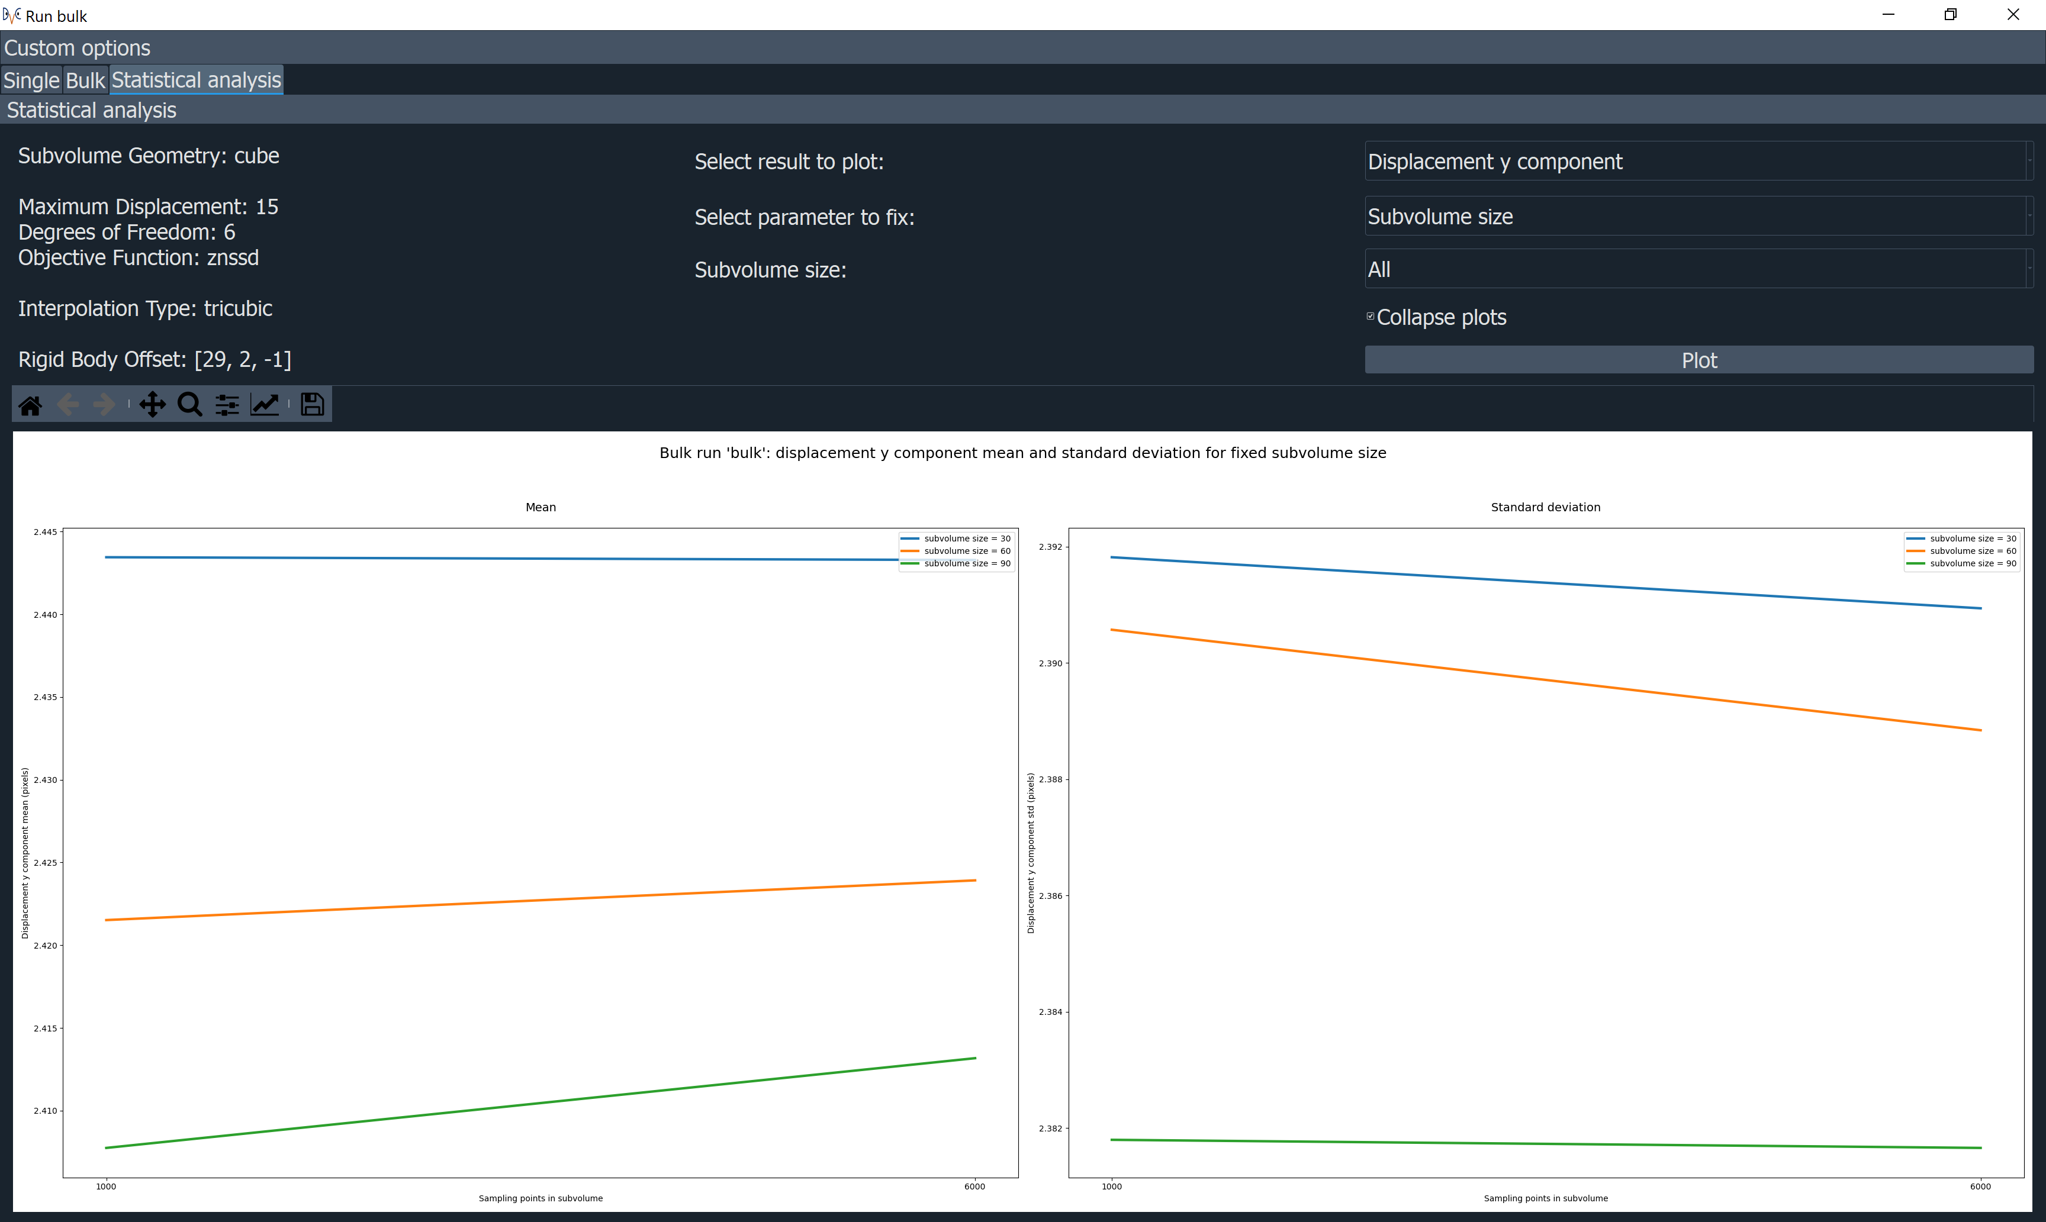The image size is (2046, 1222).
Task: Click the blue line in Standard deviation plot
Action: point(1546,583)
